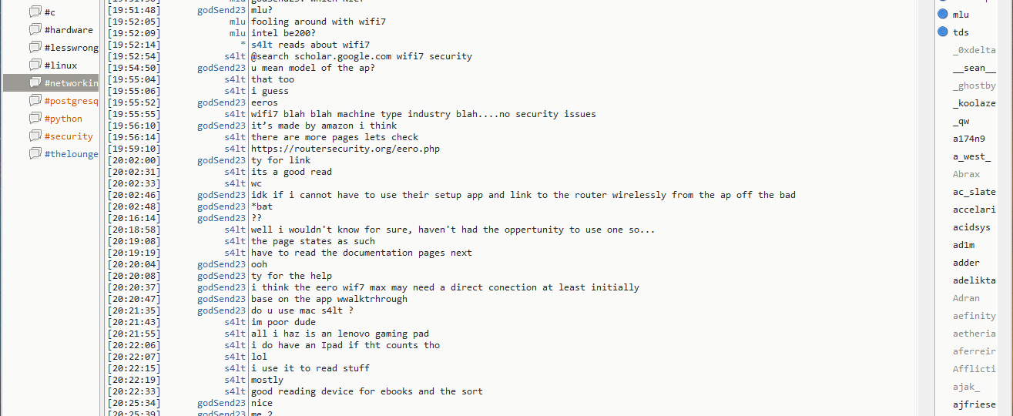
Task: Click the mlu nick beside "intel be200?"
Action: pyautogui.click(x=237, y=33)
